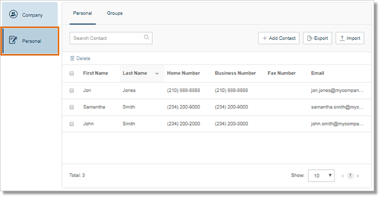The image size is (380, 197).
Task: Click the first name Jon
Action: point(87,91)
